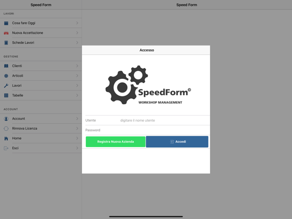Open the Lavori row chevron

tap(77, 86)
